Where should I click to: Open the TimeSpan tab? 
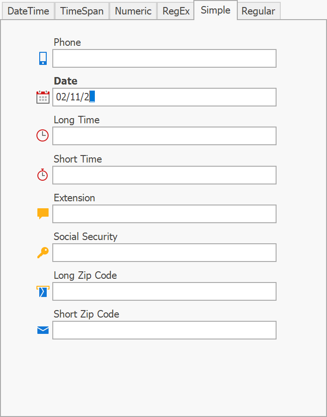(x=82, y=11)
